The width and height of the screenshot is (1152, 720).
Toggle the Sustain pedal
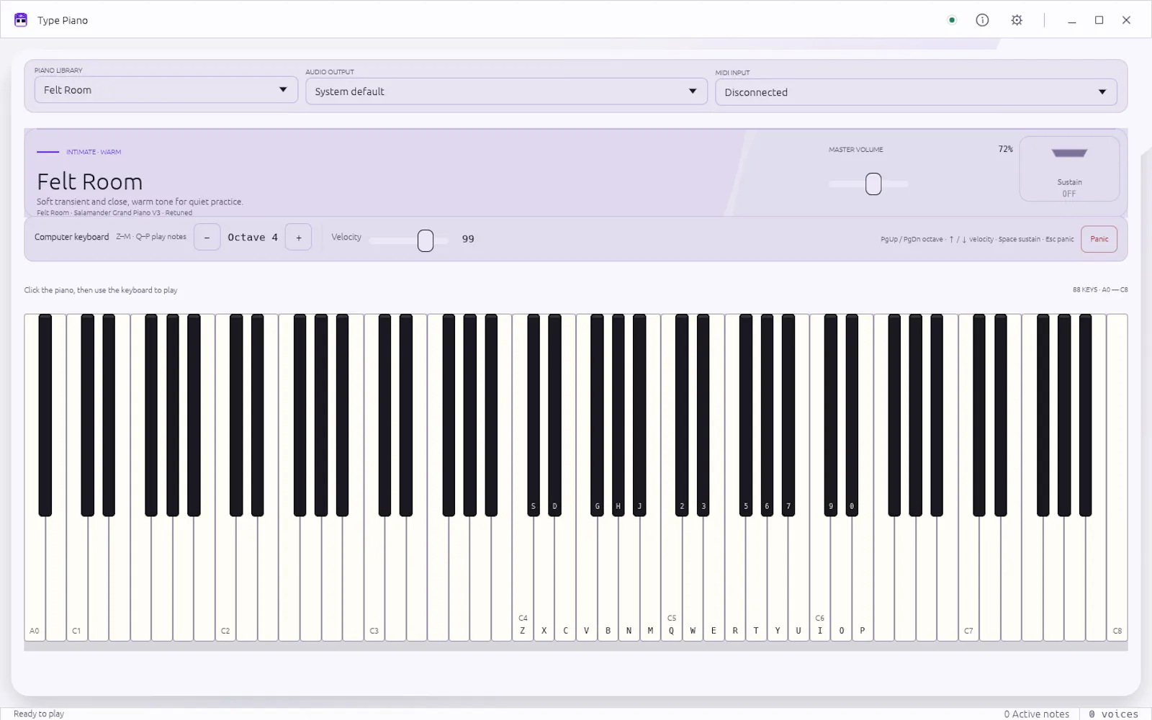click(x=1069, y=168)
